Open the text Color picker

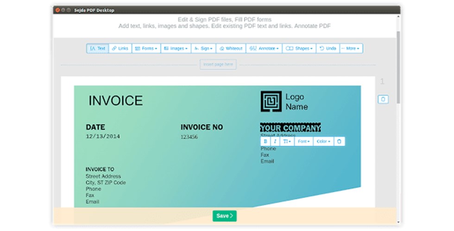[x=323, y=141]
